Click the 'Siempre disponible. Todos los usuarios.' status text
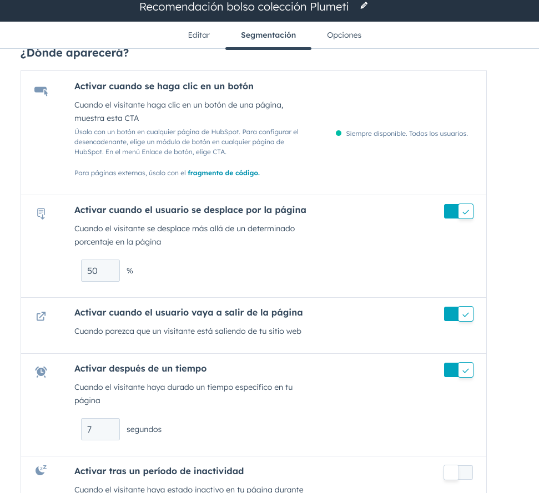This screenshot has width=539, height=493. [406, 134]
